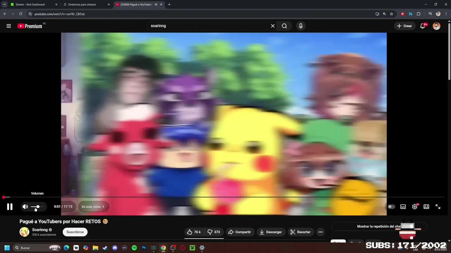
Task: Pause the video
Action: (10, 207)
